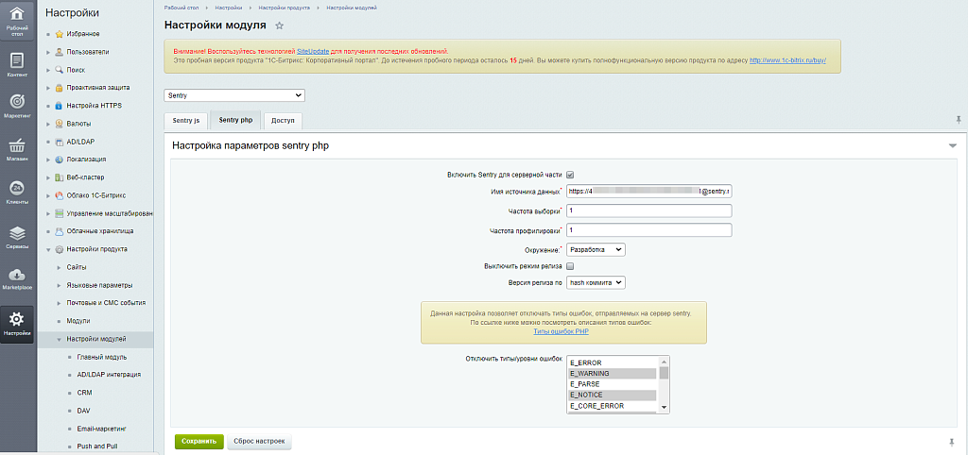Click the green Сохранить button
This screenshot has height=455, width=968.
tap(199, 441)
